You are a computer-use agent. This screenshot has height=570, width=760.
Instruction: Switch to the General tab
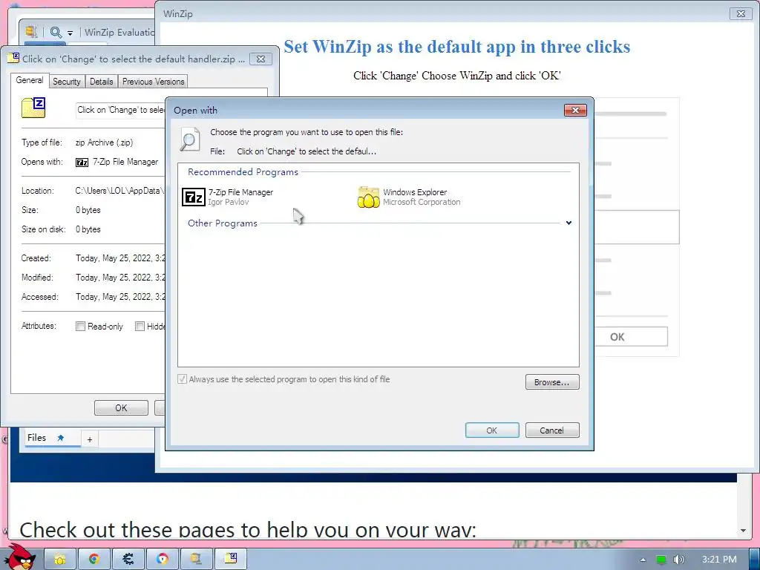pyautogui.click(x=30, y=80)
